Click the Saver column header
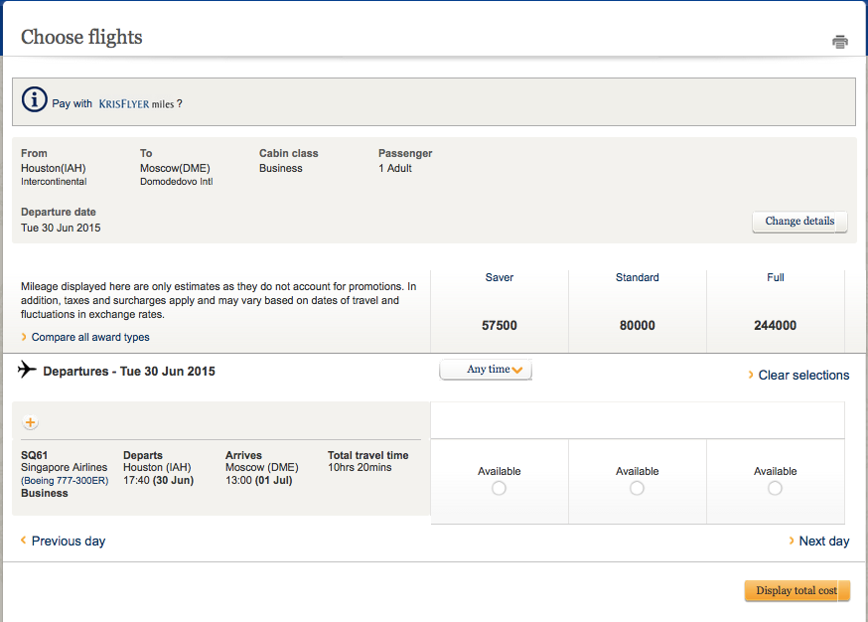Viewport: 868px width, 622px height. click(499, 277)
